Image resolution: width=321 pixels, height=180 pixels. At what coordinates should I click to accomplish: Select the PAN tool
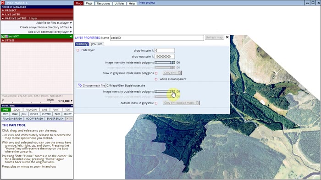click(6, 110)
